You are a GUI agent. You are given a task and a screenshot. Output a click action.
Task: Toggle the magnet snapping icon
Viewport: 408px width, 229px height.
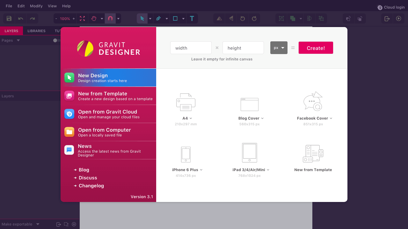110,19
